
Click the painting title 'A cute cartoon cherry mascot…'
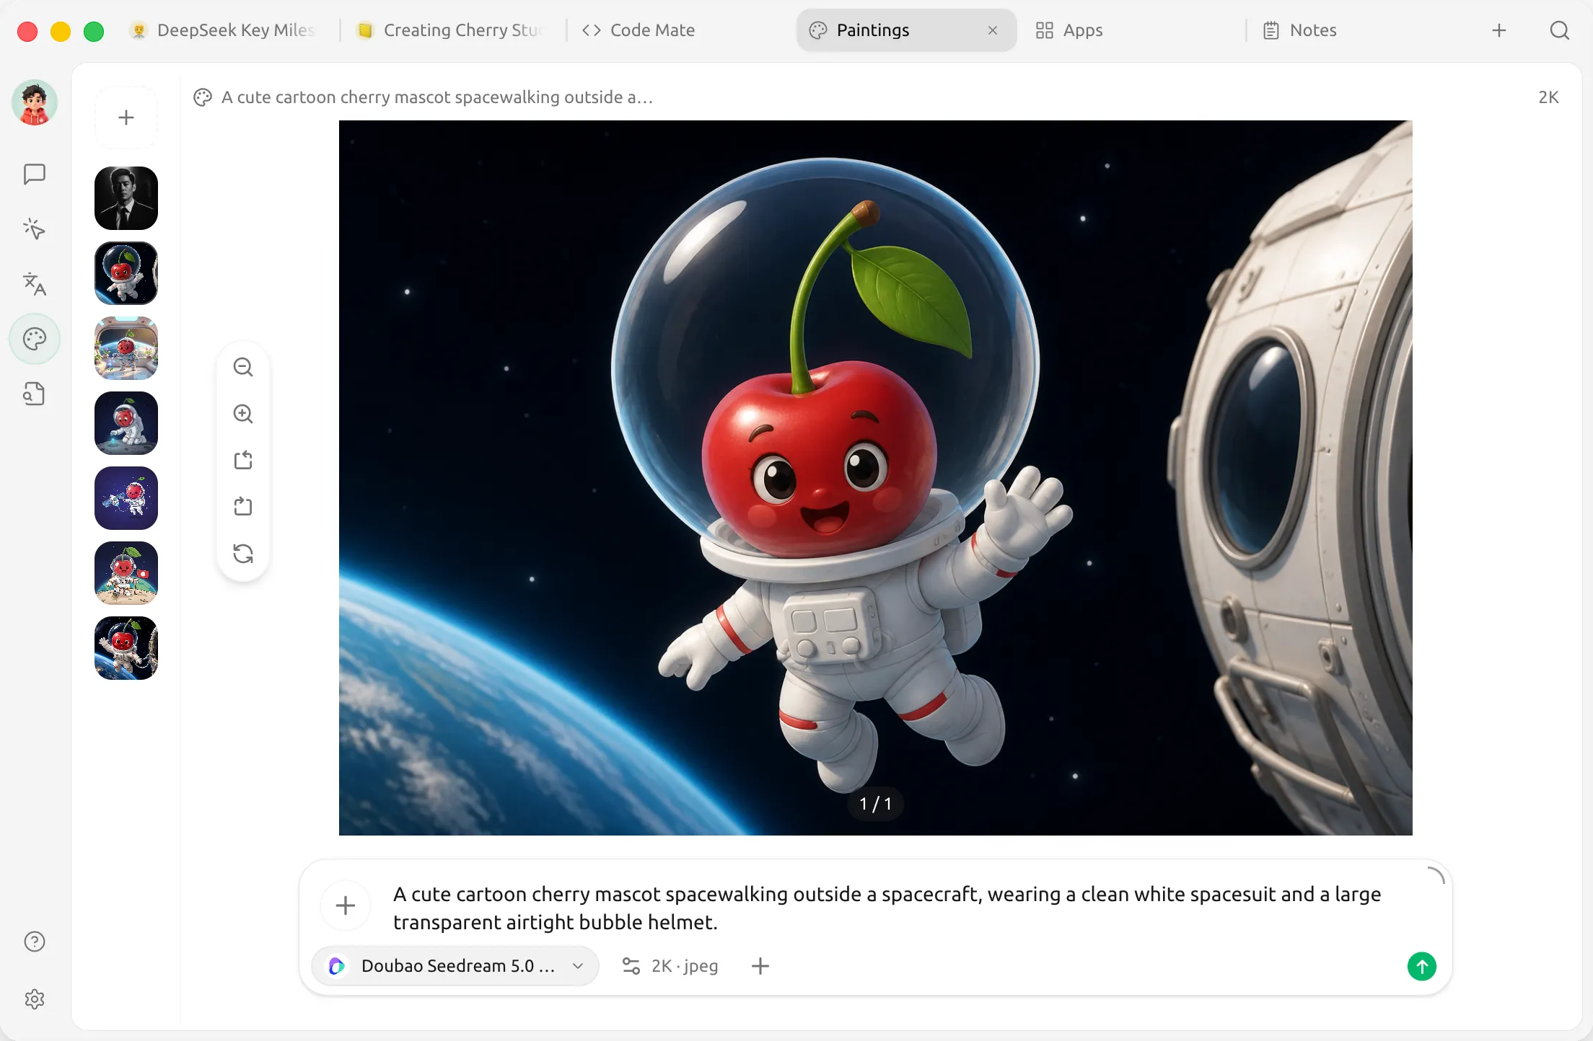click(437, 97)
